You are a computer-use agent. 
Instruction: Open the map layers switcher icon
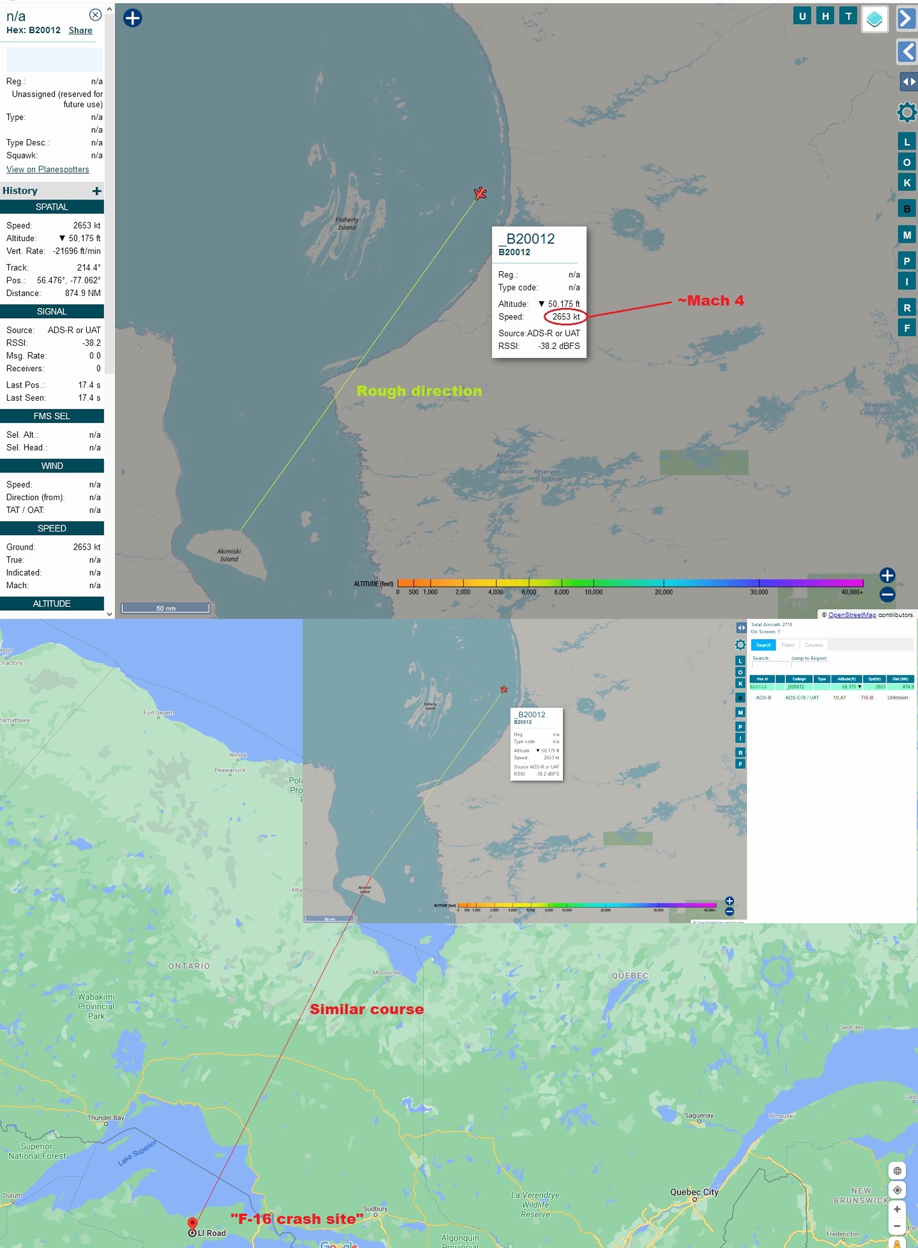click(x=875, y=19)
